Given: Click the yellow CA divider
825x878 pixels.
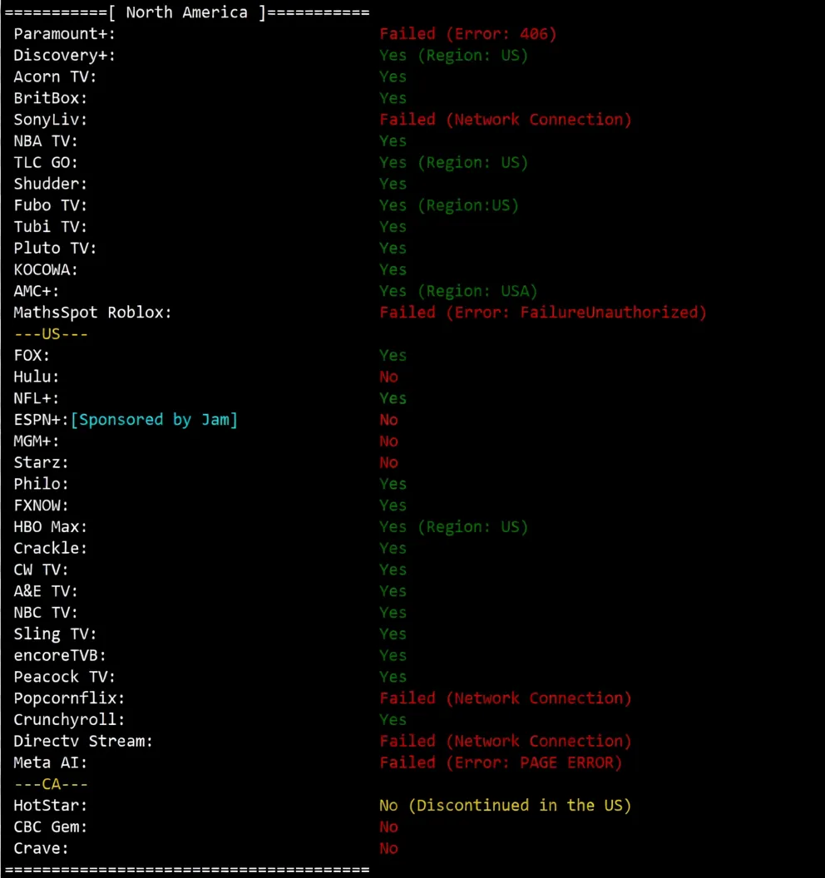Looking at the screenshot, I should (x=51, y=784).
